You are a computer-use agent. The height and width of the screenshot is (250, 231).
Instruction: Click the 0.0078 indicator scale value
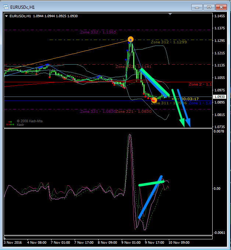pos(219,131)
